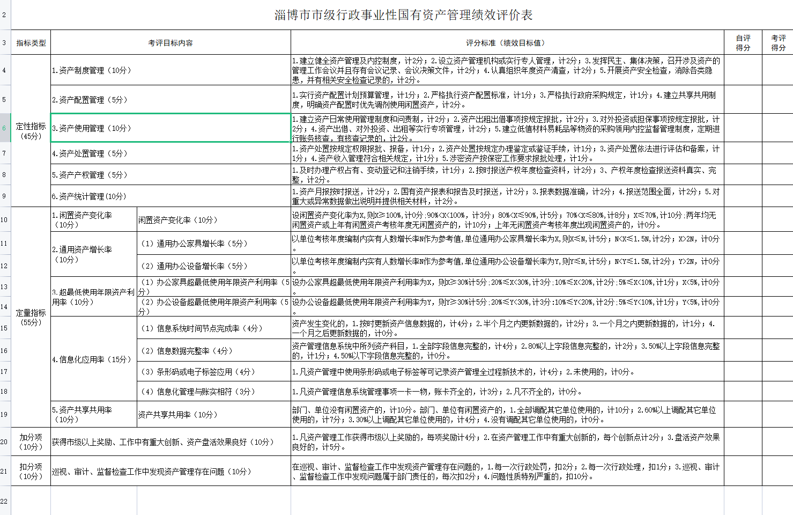The height and width of the screenshot is (515, 793).
Task: Select the '扣分项（10分）' cell
Action: (31, 471)
